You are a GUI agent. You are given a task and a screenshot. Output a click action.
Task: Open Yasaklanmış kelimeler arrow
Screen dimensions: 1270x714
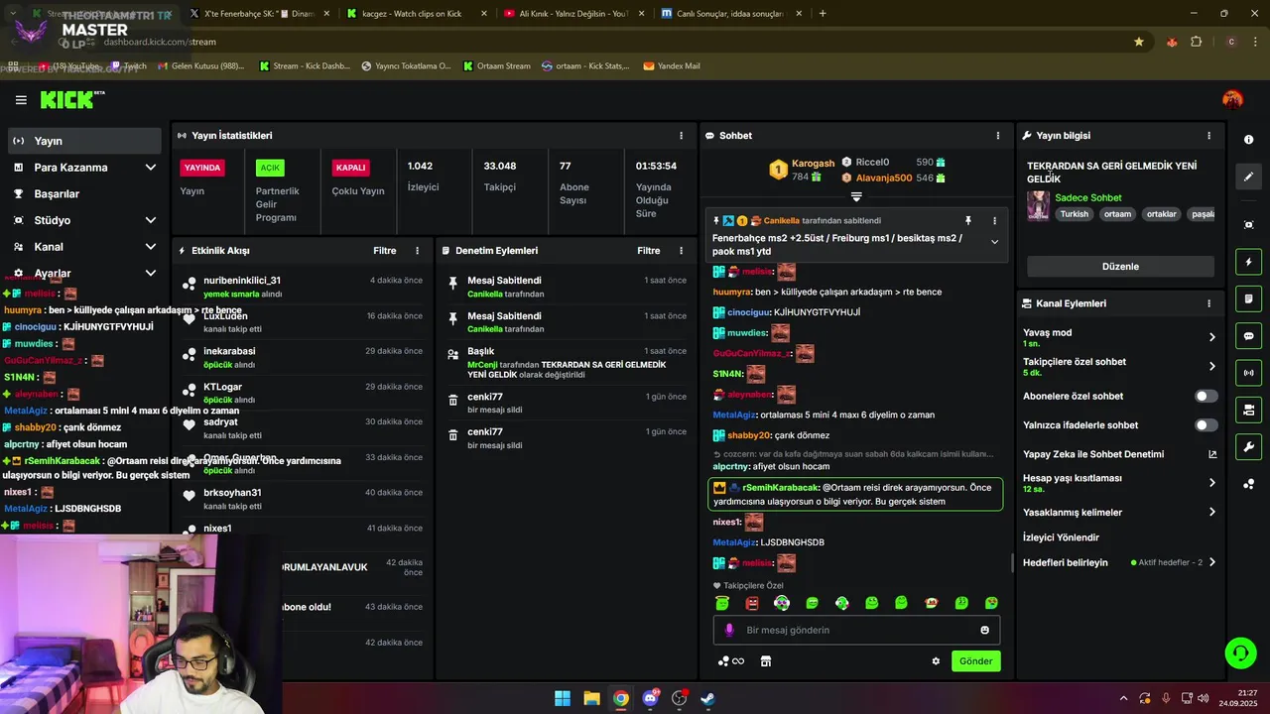1211,513
